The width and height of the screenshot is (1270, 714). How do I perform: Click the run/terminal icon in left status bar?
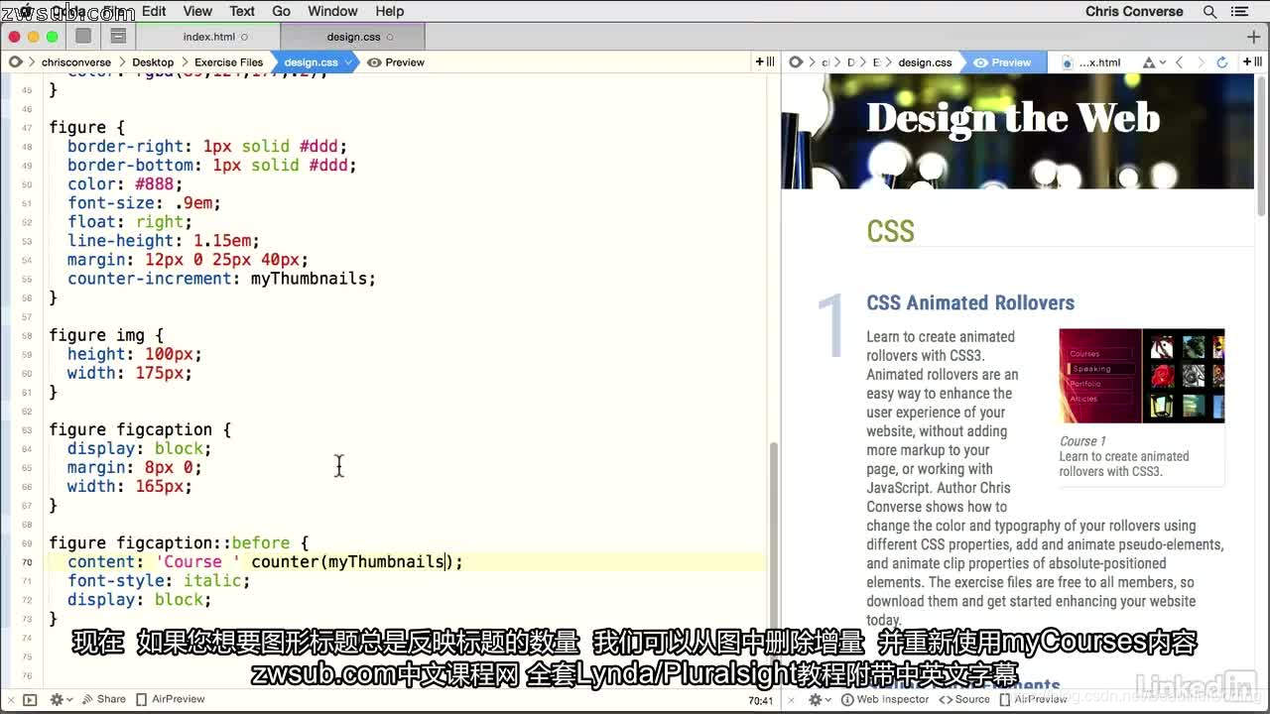click(x=30, y=699)
